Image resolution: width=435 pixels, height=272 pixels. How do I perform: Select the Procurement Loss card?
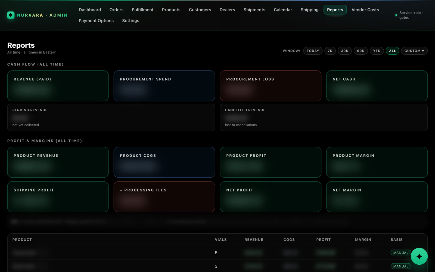tap(271, 86)
